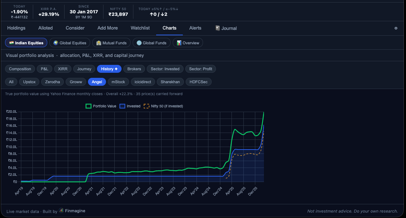
Task: Toggle Portfolio Value legend series
Action: pos(101,106)
